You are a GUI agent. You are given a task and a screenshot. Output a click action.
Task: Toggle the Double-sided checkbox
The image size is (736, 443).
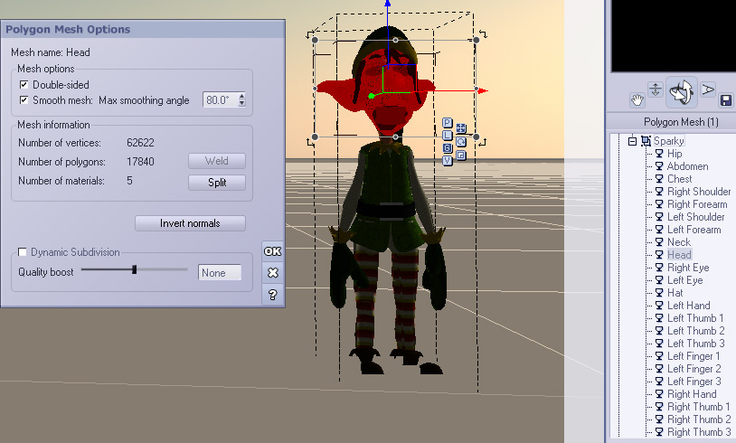(x=24, y=84)
